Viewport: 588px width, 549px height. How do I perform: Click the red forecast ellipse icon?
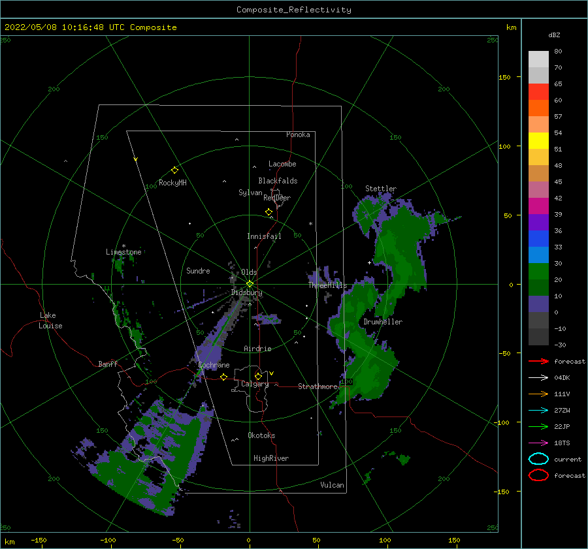538,475
